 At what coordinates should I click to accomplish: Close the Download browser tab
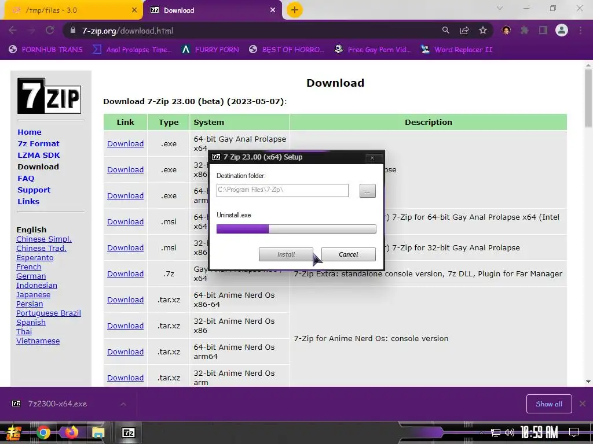tap(273, 10)
